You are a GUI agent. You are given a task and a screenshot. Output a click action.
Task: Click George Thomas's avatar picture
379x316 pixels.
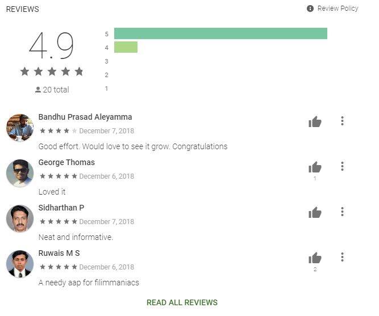pos(20,173)
